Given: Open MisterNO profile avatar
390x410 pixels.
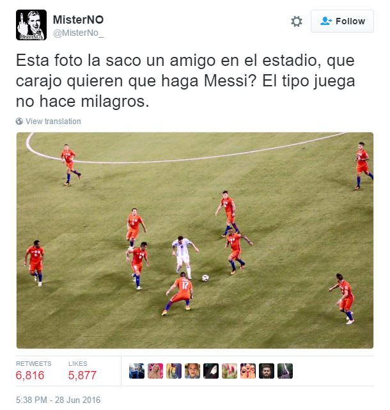Looking at the screenshot, I should pyautogui.click(x=31, y=25).
